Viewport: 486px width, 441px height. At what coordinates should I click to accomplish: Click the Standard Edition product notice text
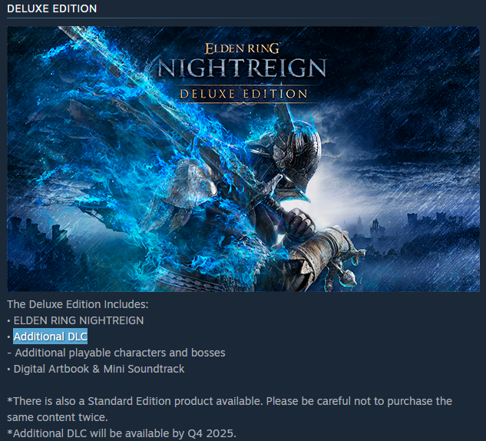[x=230, y=401]
